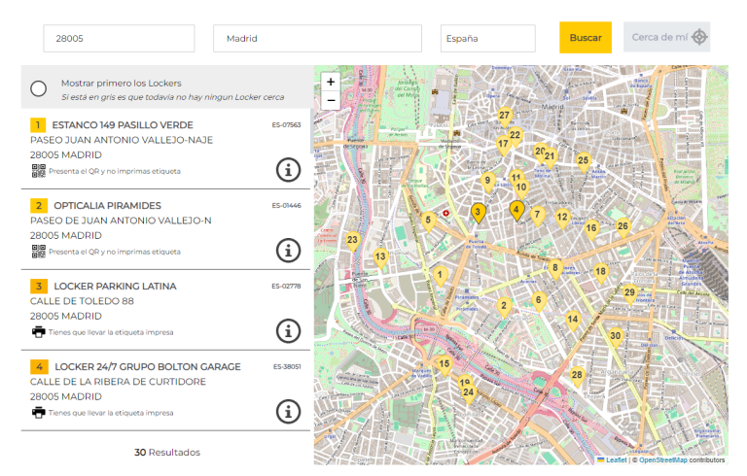Viewport: 747px width, 476px height.
Task: Click the 30 Resultados count
Action: [x=167, y=453]
